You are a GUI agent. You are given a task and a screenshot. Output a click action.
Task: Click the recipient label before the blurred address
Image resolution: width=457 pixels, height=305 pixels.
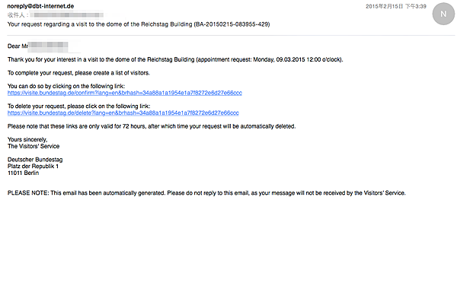click(18, 15)
